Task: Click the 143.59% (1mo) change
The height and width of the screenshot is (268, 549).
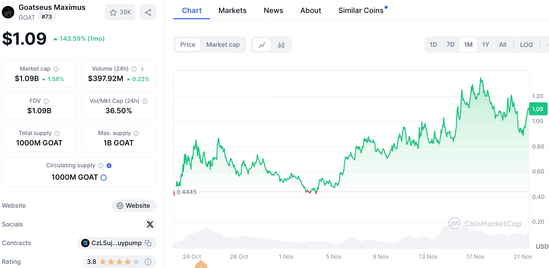Action: (79, 39)
